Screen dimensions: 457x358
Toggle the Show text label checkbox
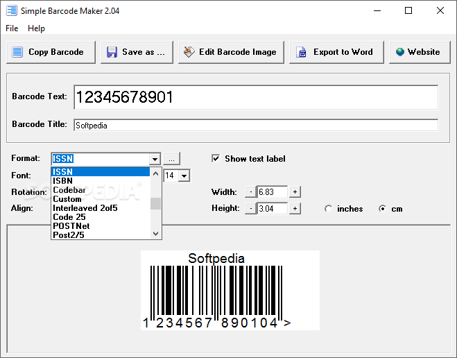216,158
